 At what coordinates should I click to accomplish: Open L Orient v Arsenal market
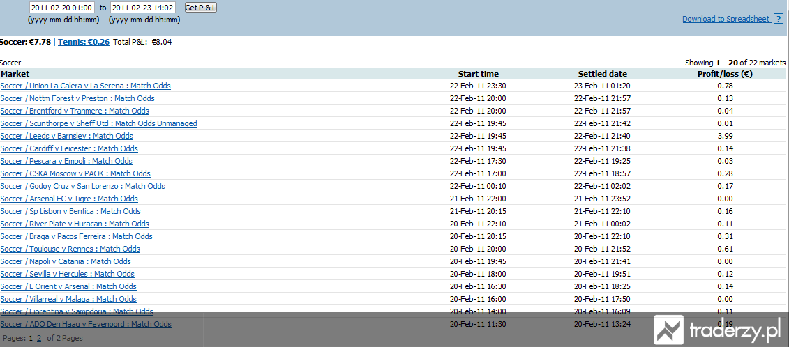click(68, 287)
